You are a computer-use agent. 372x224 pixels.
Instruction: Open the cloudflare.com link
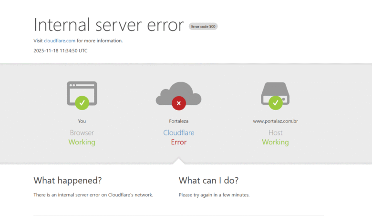point(60,41)
